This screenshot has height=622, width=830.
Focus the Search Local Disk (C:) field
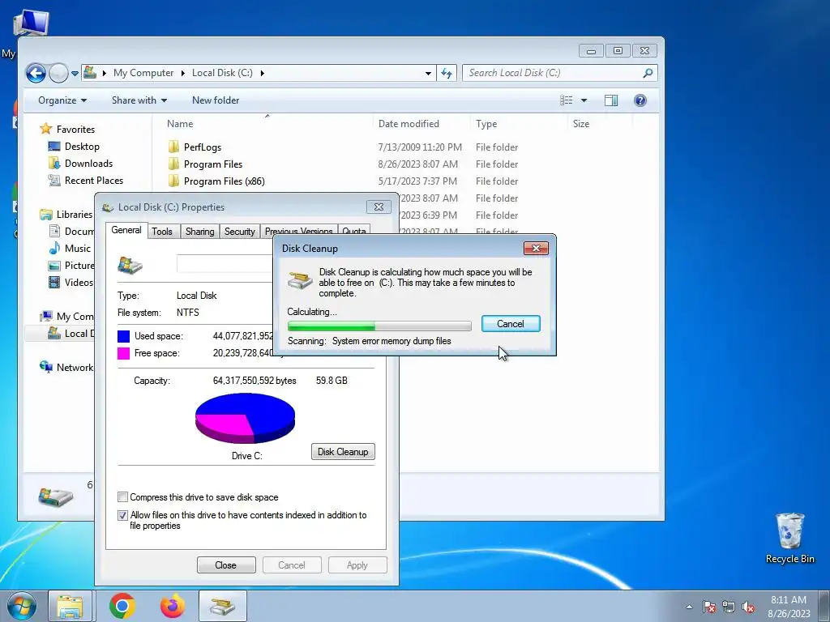[559, 73]
